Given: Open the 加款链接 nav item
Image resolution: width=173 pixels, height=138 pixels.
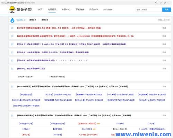Looking at the screenshot, I should [x=107, y=9].
